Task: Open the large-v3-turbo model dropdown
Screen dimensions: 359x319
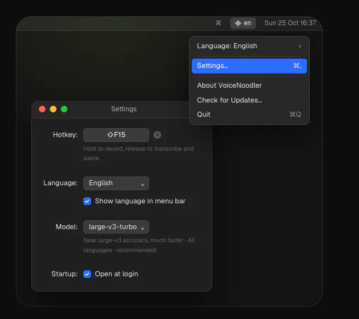Action: [116, 227]
